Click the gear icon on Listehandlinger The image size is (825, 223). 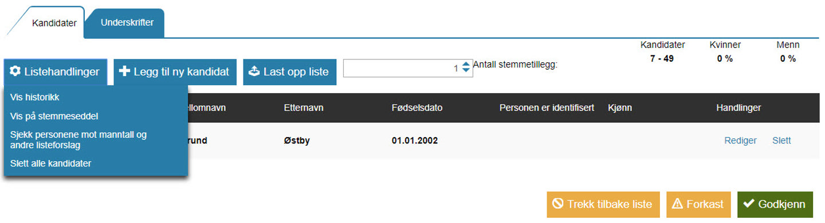tap(15, 72)
